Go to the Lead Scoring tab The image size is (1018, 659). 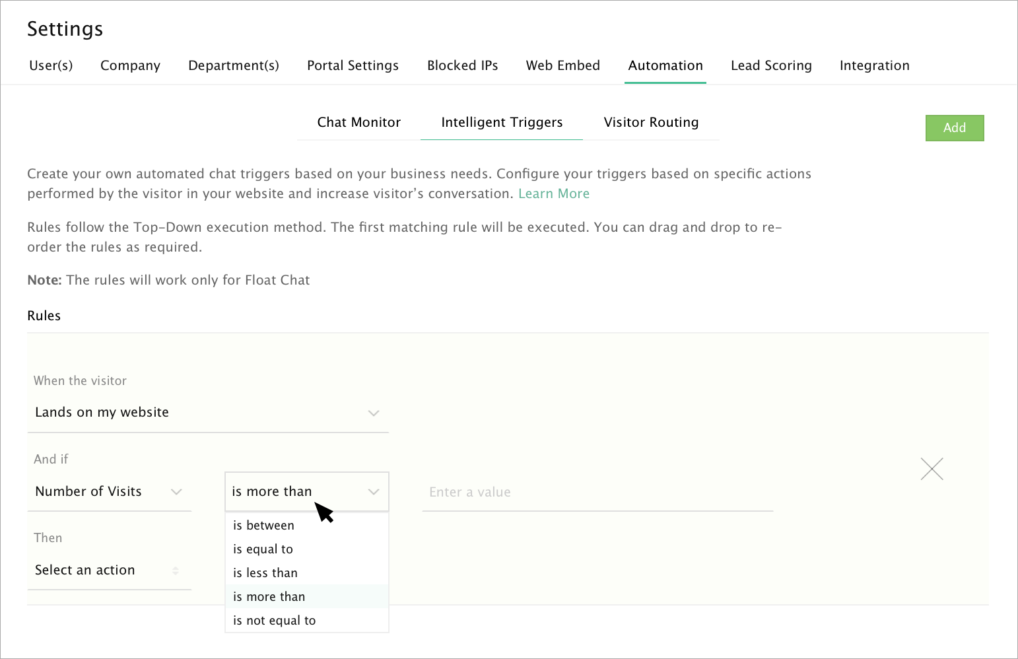click(x=771, y=66)
